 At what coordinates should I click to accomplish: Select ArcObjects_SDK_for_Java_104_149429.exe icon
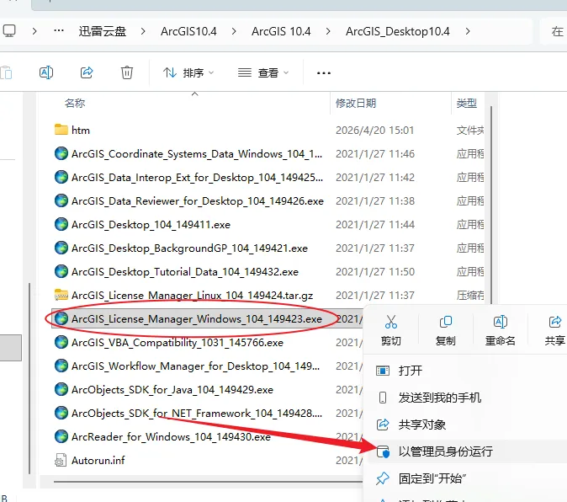coord(61,389)
